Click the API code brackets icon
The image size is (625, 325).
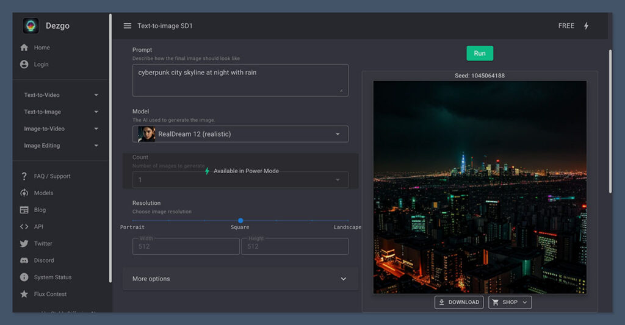pos(24,227)
